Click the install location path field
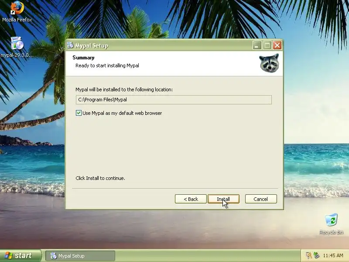This screenshot has width=349, height=262. pyautogui.click(x=174, y=100)
